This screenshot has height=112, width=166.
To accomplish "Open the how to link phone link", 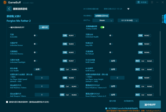I will 129,101.
